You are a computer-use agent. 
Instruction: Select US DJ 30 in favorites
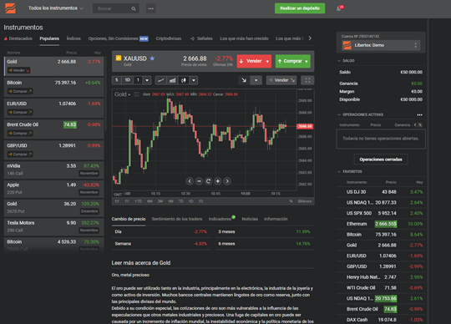[381, 192]
